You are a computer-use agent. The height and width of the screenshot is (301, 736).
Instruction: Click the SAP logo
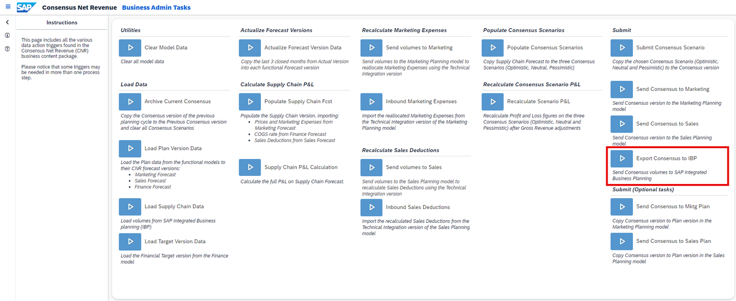26,7
